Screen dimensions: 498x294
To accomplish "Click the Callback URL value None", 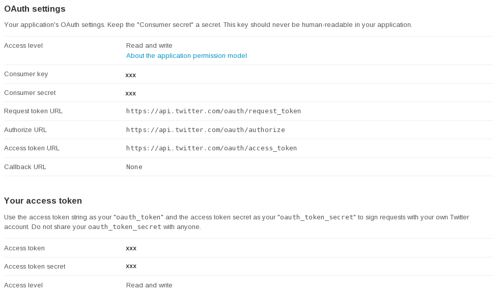I will point(134,167).
